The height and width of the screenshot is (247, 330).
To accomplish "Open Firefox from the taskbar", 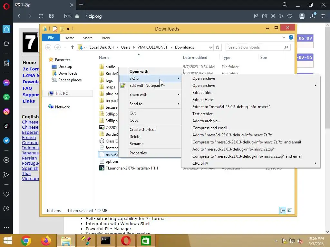I will 46,241.
